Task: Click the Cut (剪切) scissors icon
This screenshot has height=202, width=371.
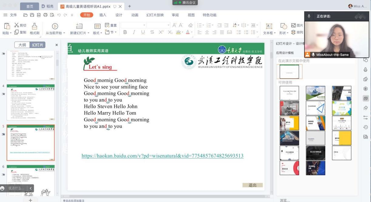Action: pyautogui.click(x=17, y=25)
